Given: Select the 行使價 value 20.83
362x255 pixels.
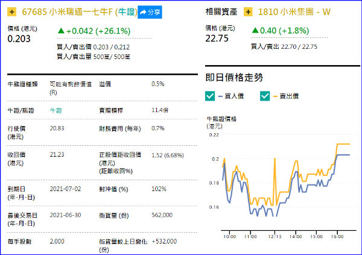Looking at the screenshot, I should 57,128.
